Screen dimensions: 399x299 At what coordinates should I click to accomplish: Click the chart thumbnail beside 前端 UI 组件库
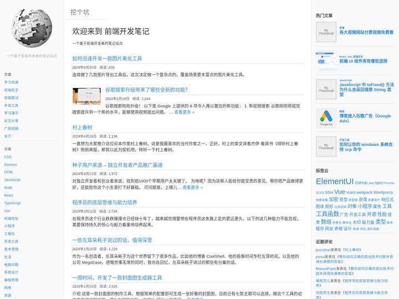click(326, 60)
